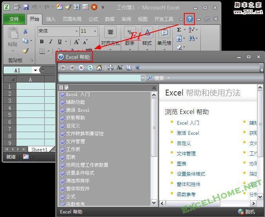
Task: Toggle the table of contents book icon
Action: [129, 68]
